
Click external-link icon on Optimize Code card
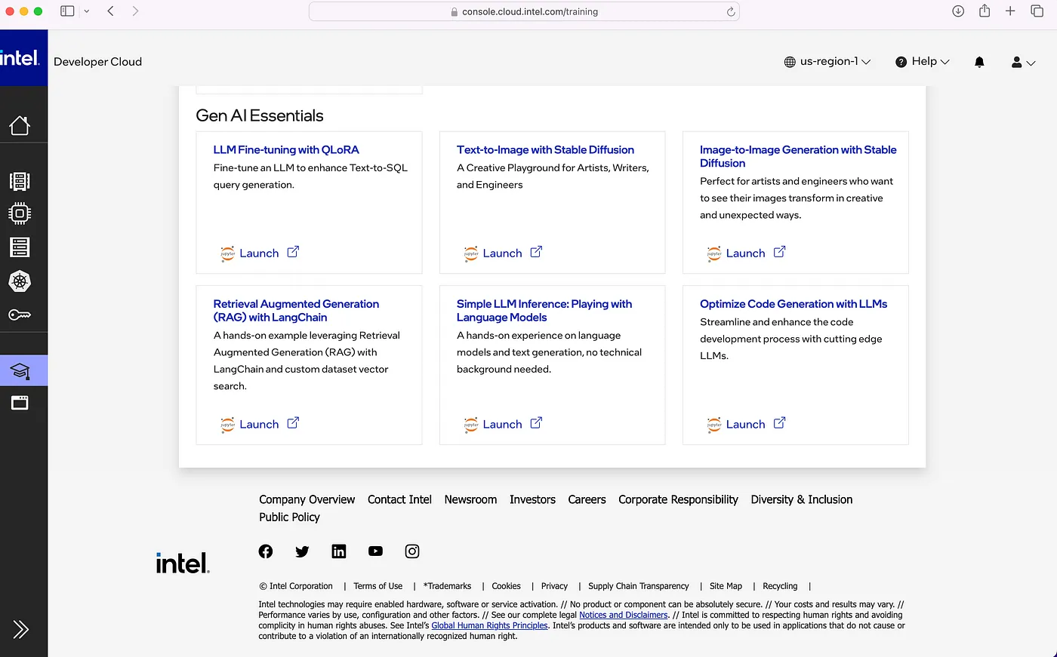coord(779,423)
